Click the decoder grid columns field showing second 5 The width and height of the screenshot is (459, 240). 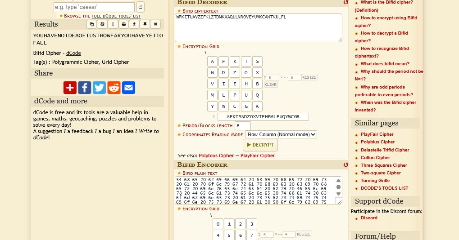coord(295,77)
